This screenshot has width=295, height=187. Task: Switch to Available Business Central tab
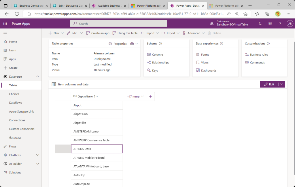point(109,6)
